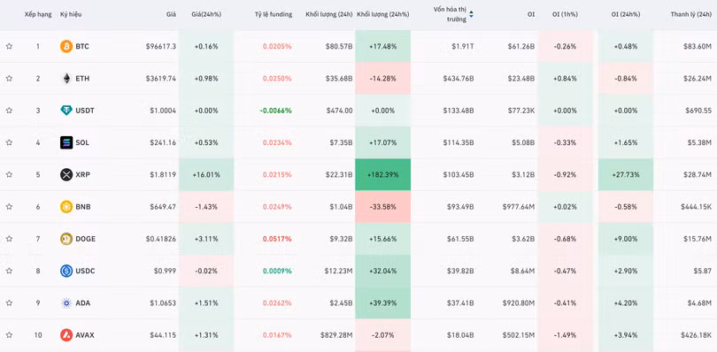Click DOGE OI 24h change +9.00%
717x352 pixels.
pyautogui.click(x=626, y=239)
